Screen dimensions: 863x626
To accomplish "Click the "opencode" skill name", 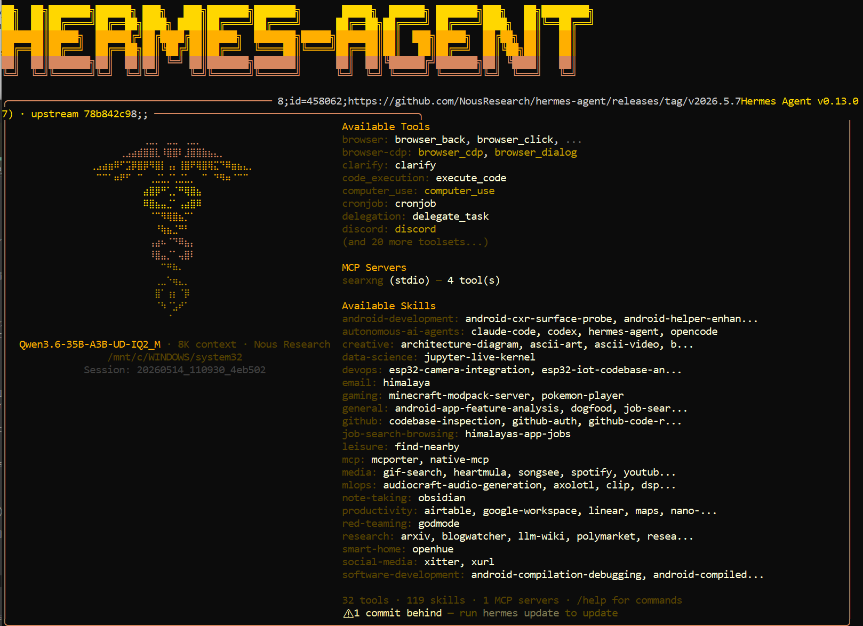I will (x=694, y=332).
